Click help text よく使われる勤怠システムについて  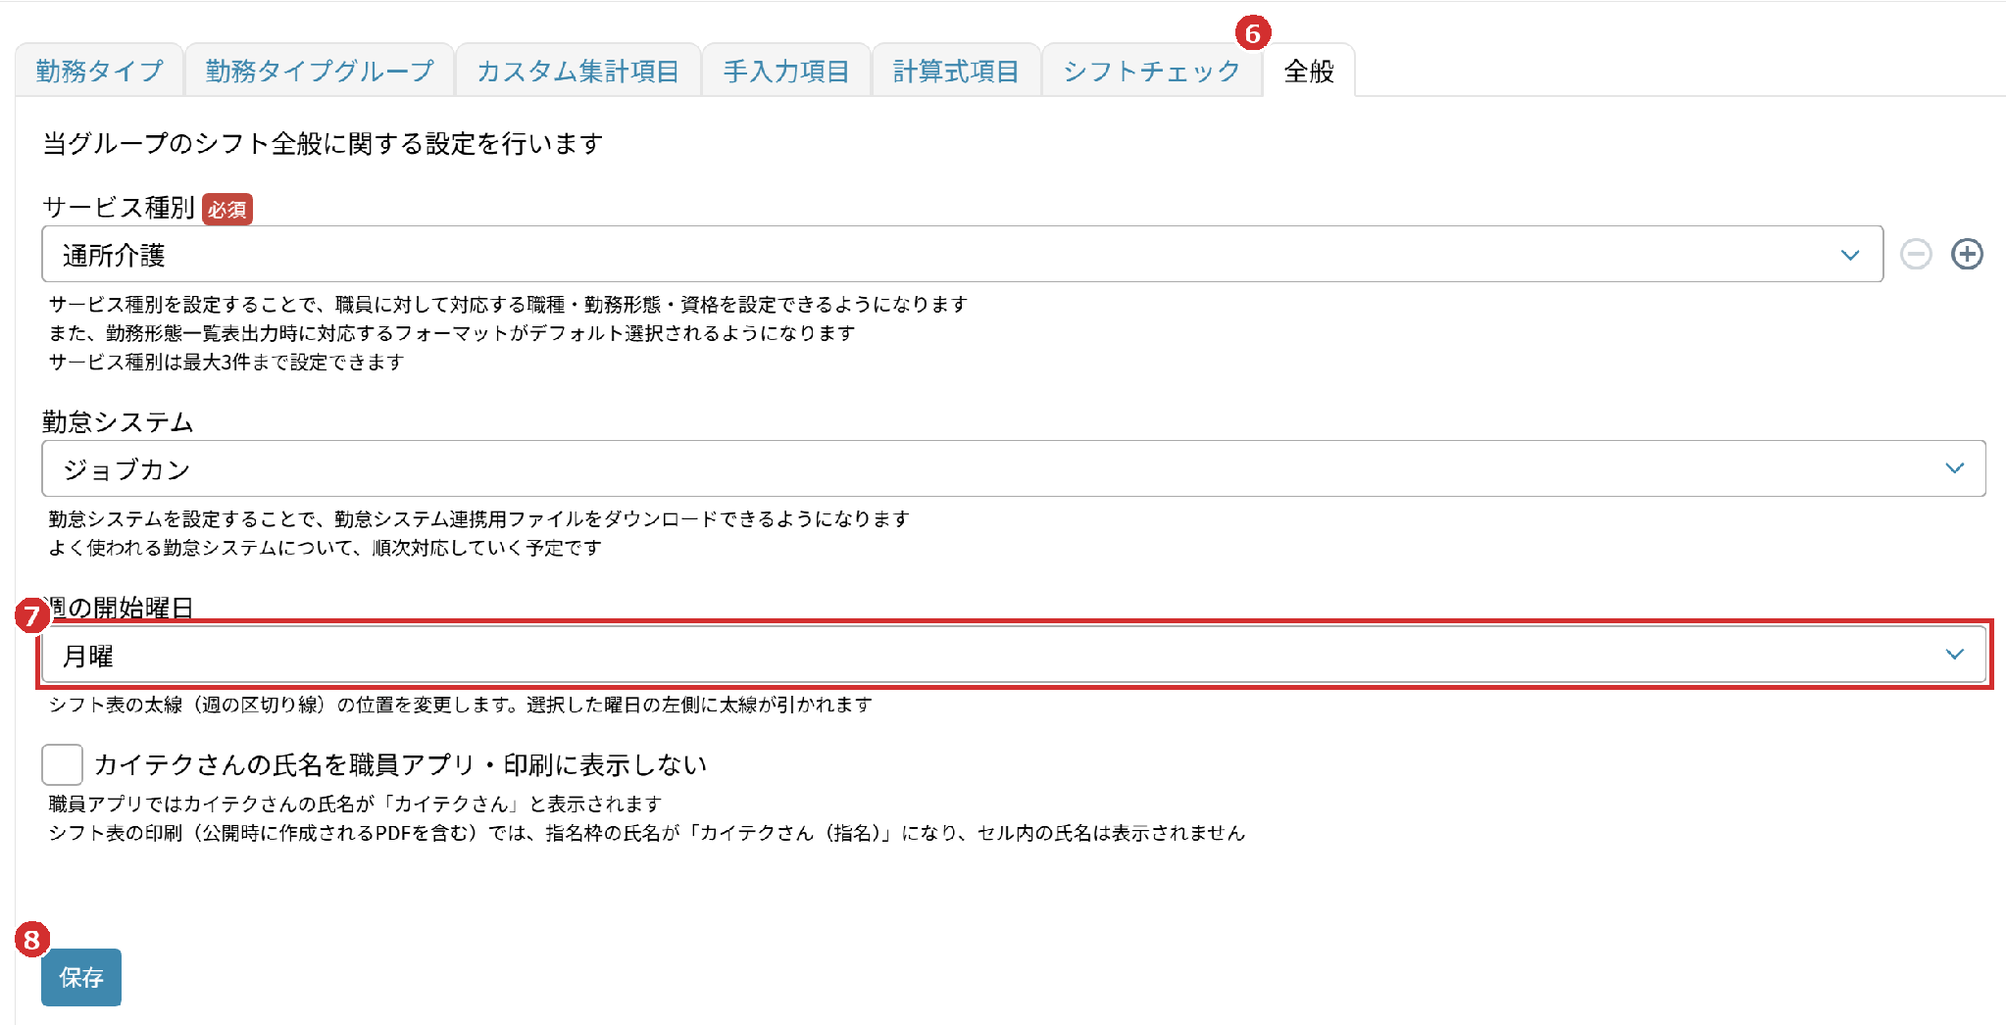325,548
